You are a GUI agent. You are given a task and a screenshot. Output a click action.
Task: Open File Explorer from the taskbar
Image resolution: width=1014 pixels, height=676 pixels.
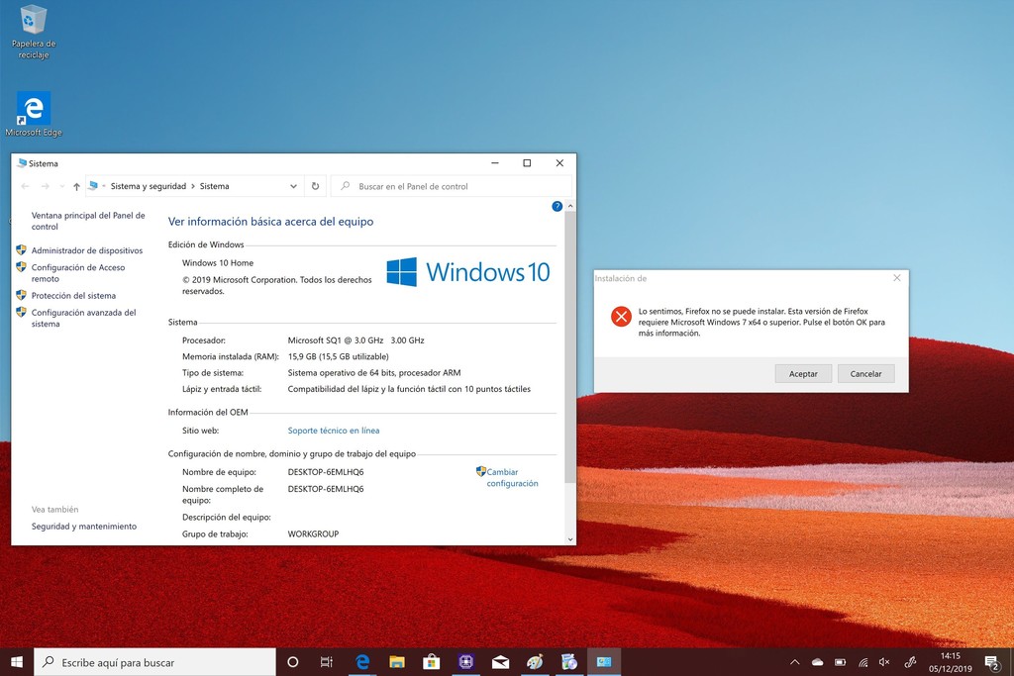(397, 661)
